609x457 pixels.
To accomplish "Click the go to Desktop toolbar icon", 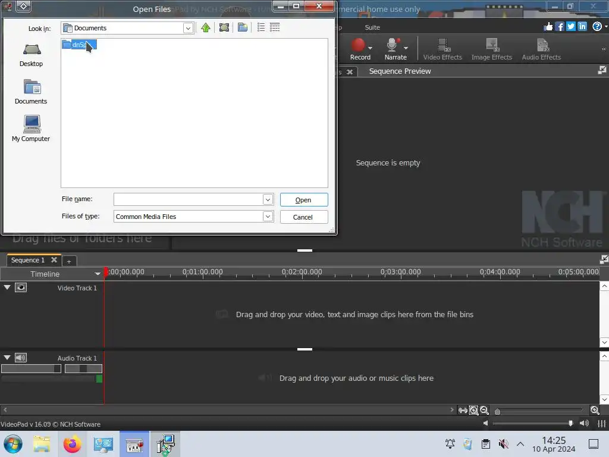I will [x=224, y=27].
